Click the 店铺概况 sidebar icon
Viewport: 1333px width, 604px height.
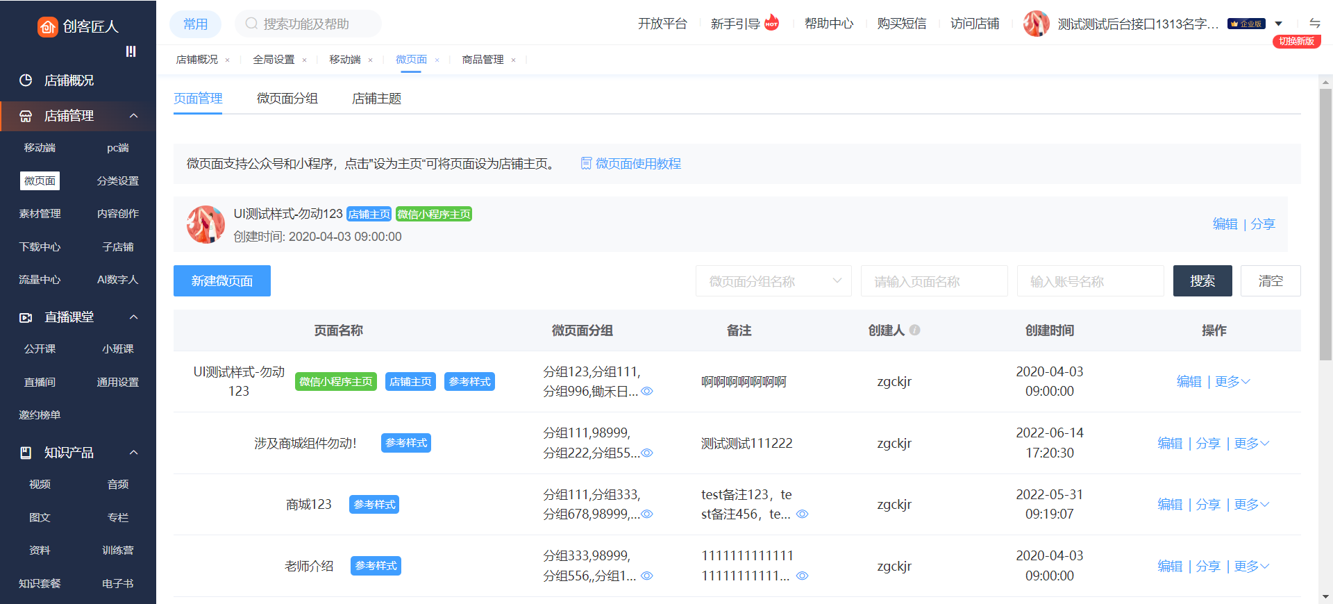click(26, 81)
